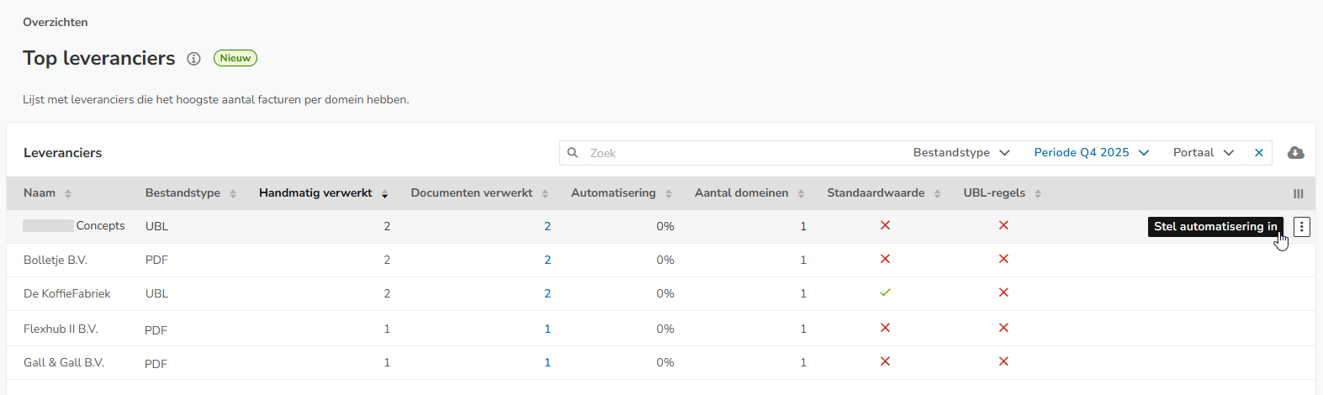Expand the Portaal filter dropdown
The image size is (1323, 395).
(x=1203, y=153)
